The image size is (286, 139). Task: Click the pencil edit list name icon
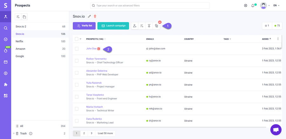point(89,16)
